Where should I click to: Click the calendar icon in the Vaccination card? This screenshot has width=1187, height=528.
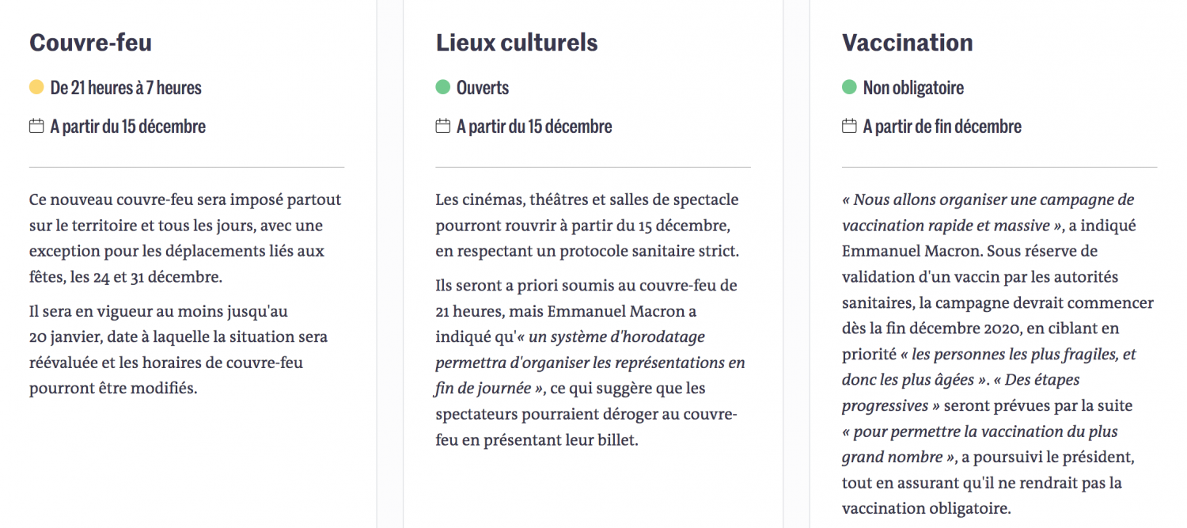click(x=849, y=126)
